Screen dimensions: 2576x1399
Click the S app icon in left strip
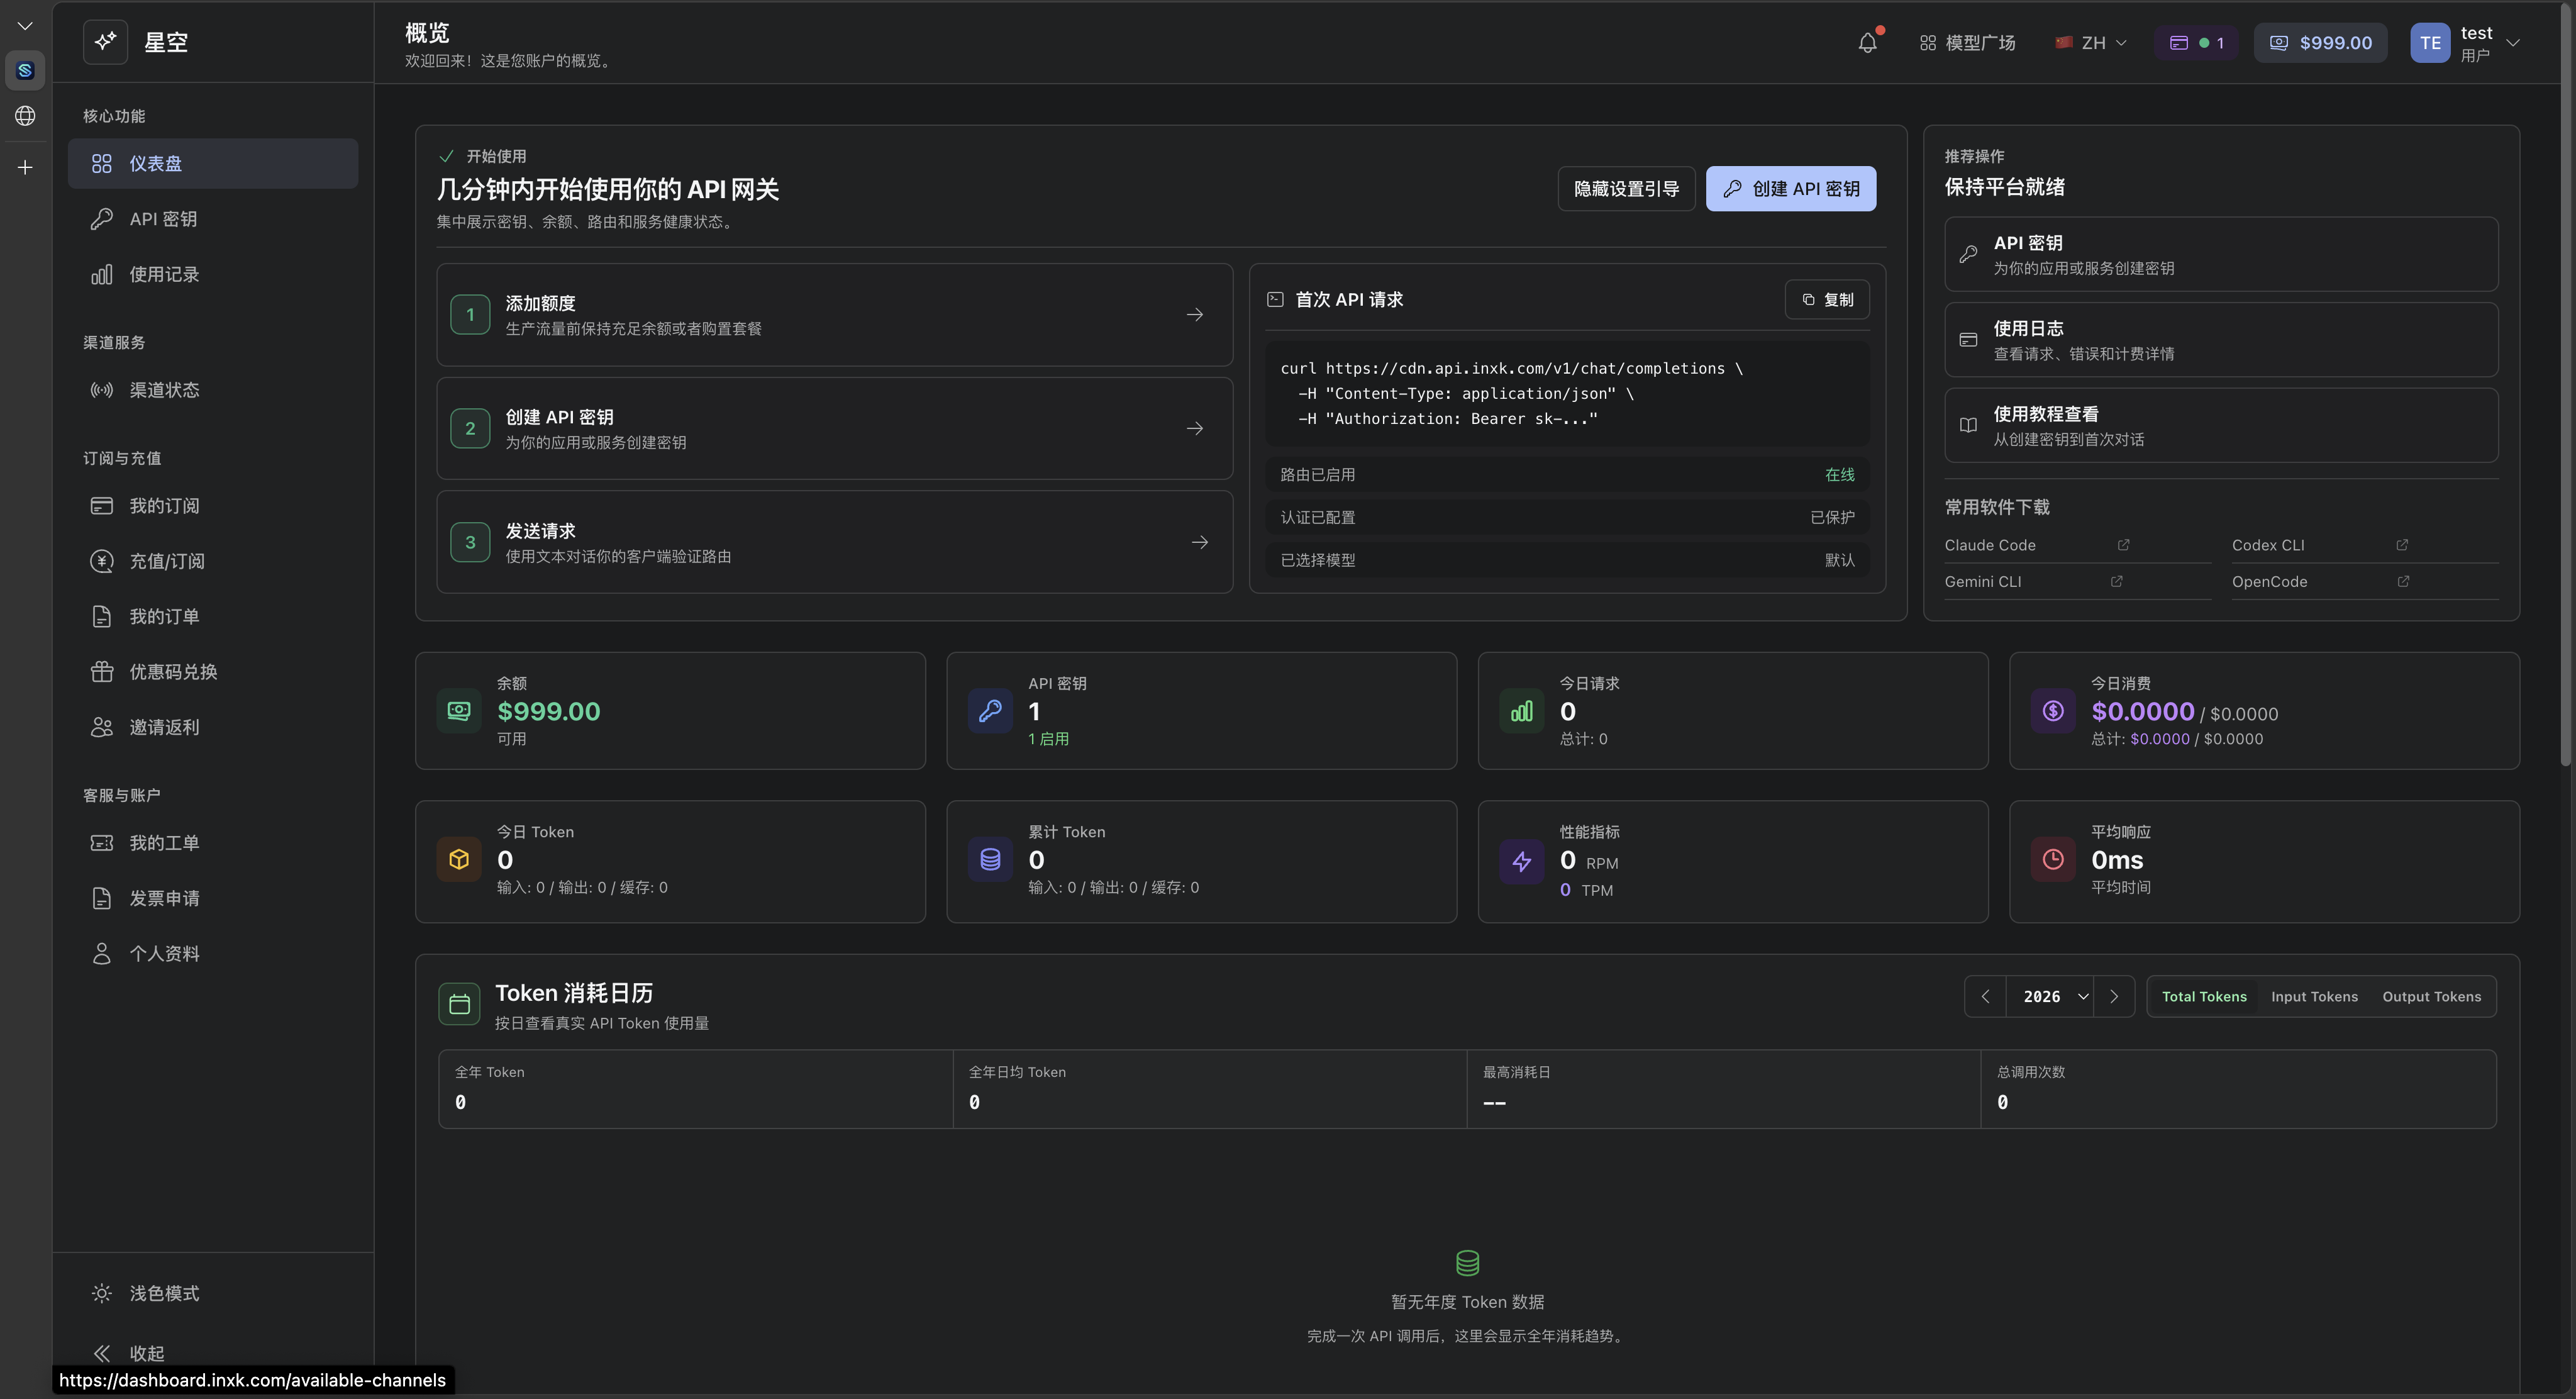[25, 70]
